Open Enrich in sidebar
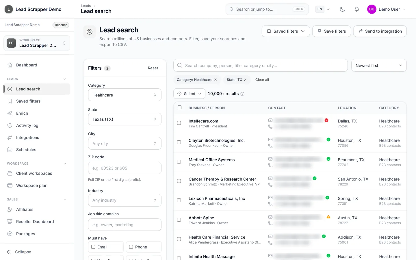The width and height of the screenshot is (416, 260). (37, 113)
